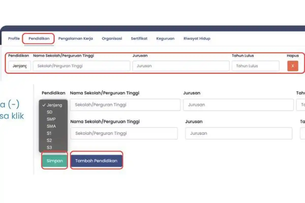Screen dimensions: 305x203
Task: Select the Sertifikat tab
Action: pyautogui.click(x=139, y=39)
